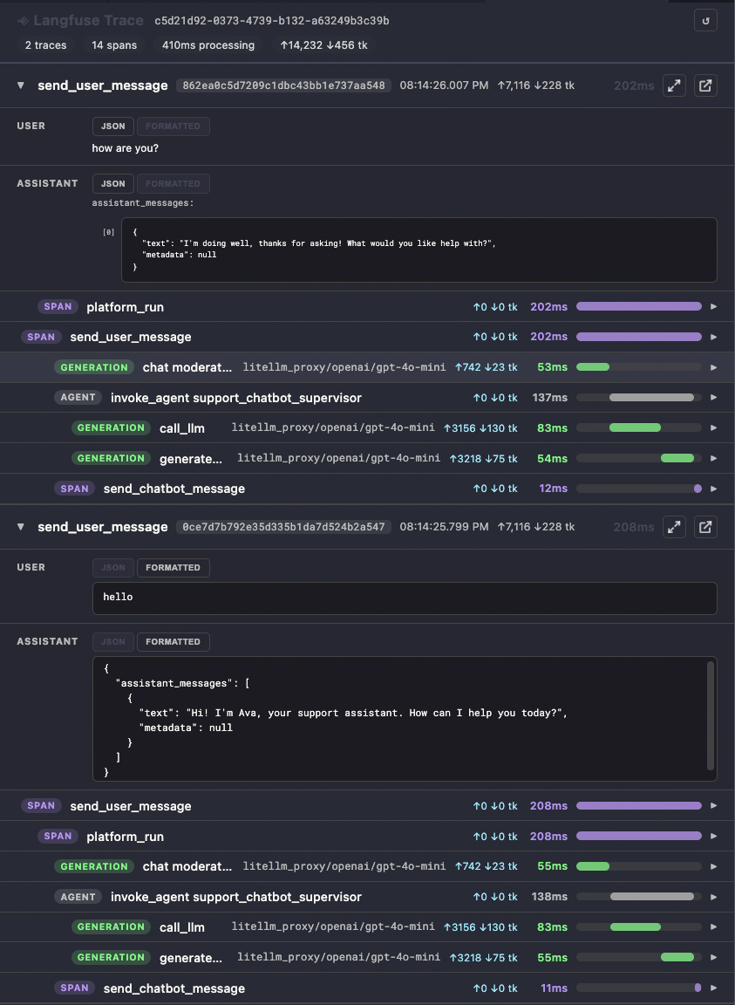
Task: Click the 'assistant_messages:' label
Action: pos(142,202)
